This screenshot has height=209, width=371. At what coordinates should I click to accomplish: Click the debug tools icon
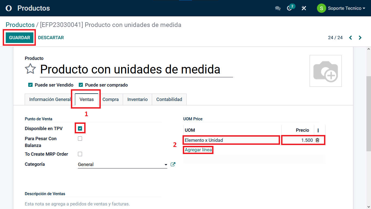[304, 8]
